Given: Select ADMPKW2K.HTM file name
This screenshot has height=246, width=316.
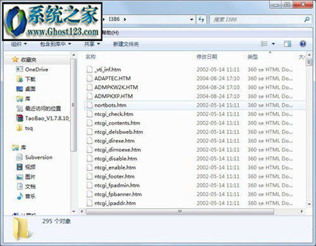Looking at the screenshot, I should 116,87.
